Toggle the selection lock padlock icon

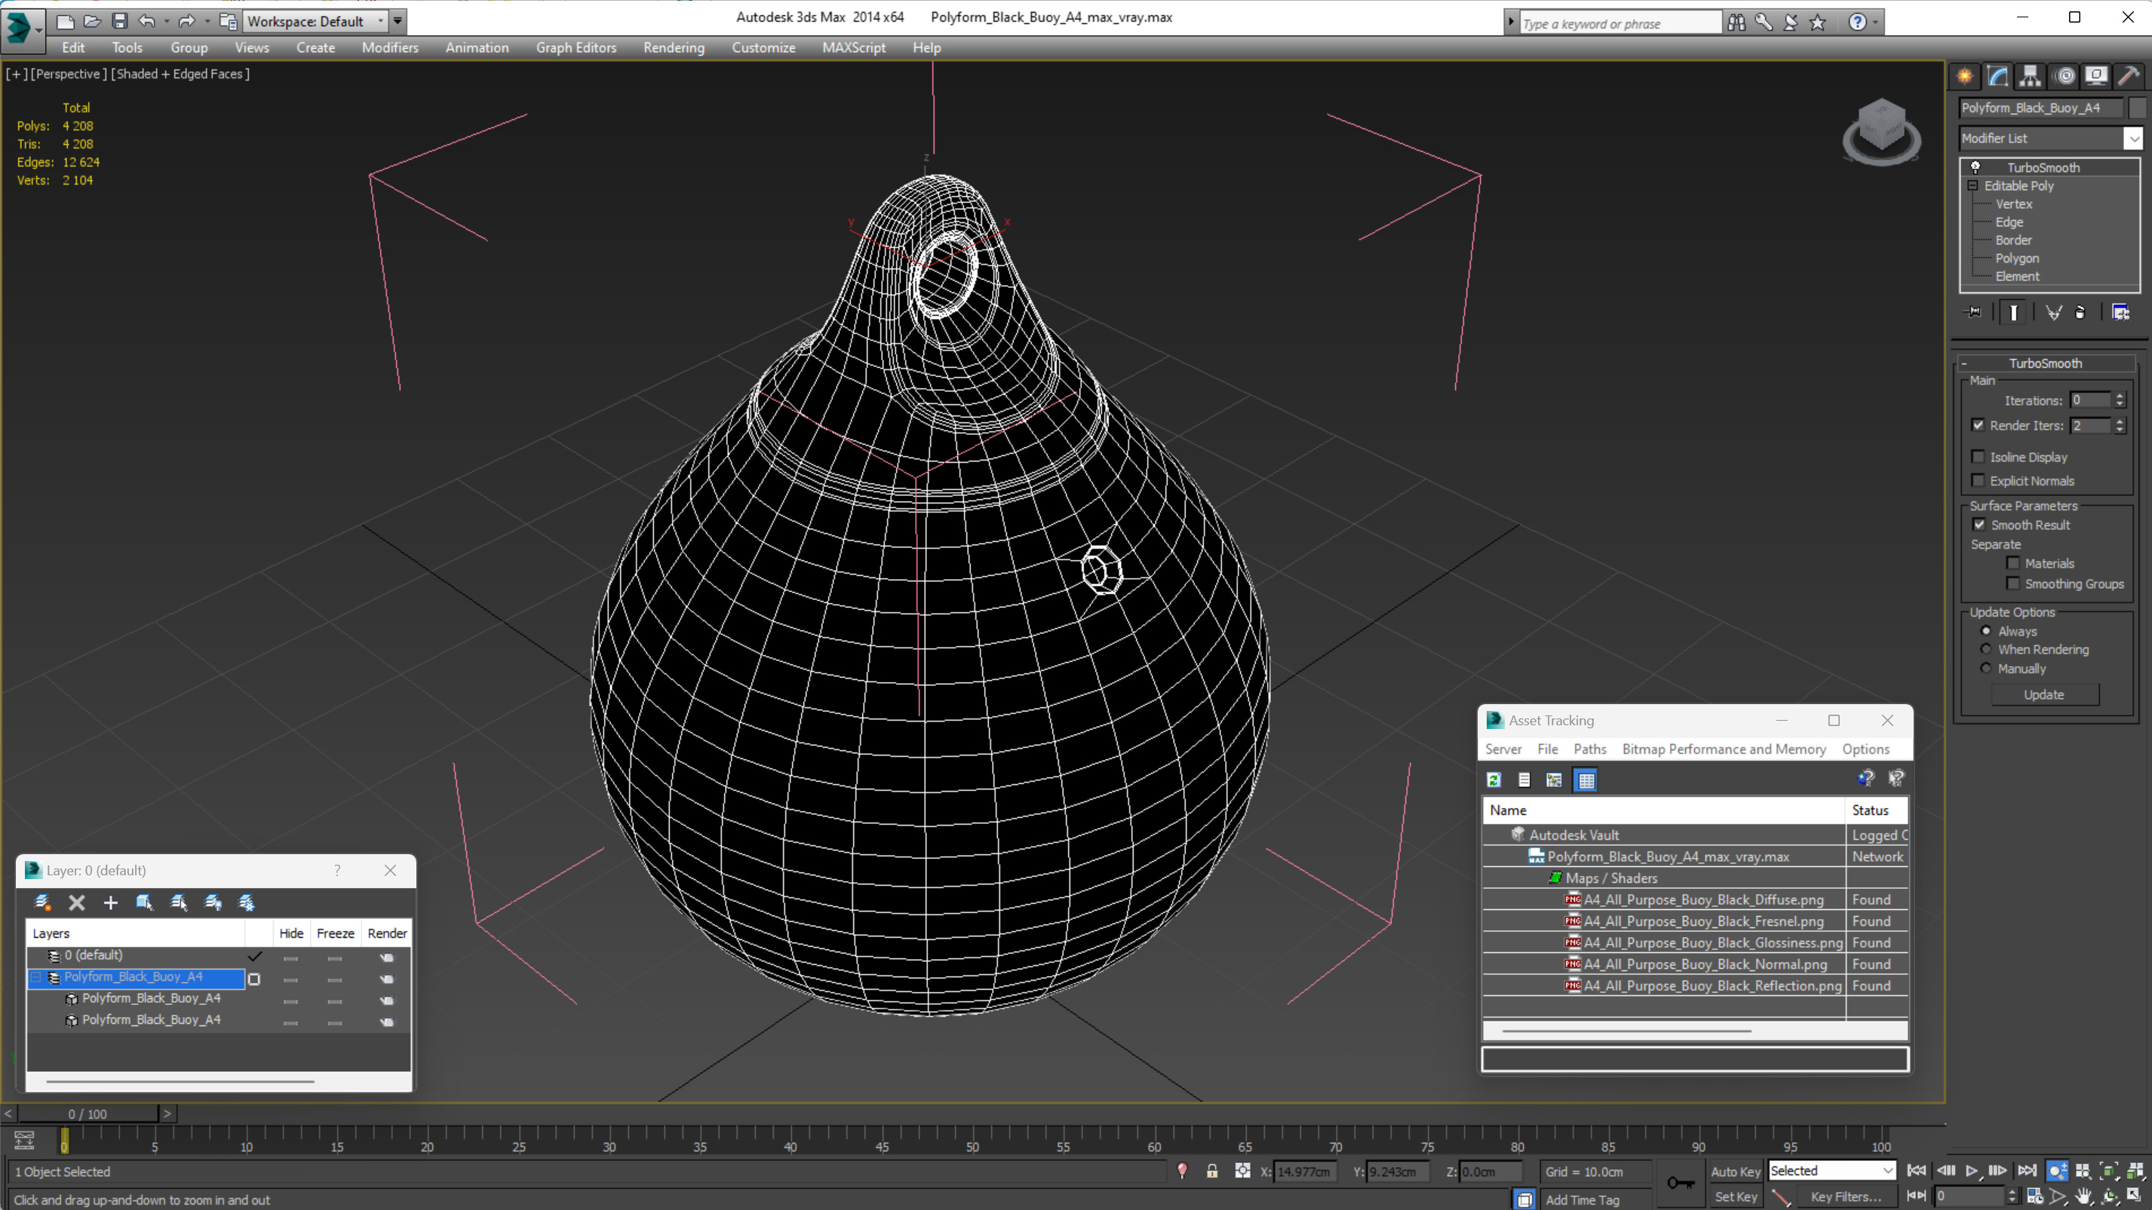[1211, 1172]
